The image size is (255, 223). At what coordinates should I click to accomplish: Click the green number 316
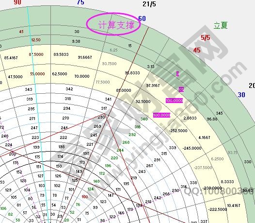point(138,127)
